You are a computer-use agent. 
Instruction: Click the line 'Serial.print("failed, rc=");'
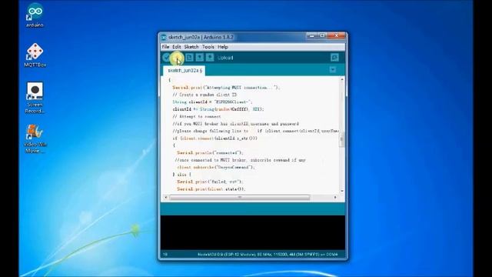[x=210, y=182]
